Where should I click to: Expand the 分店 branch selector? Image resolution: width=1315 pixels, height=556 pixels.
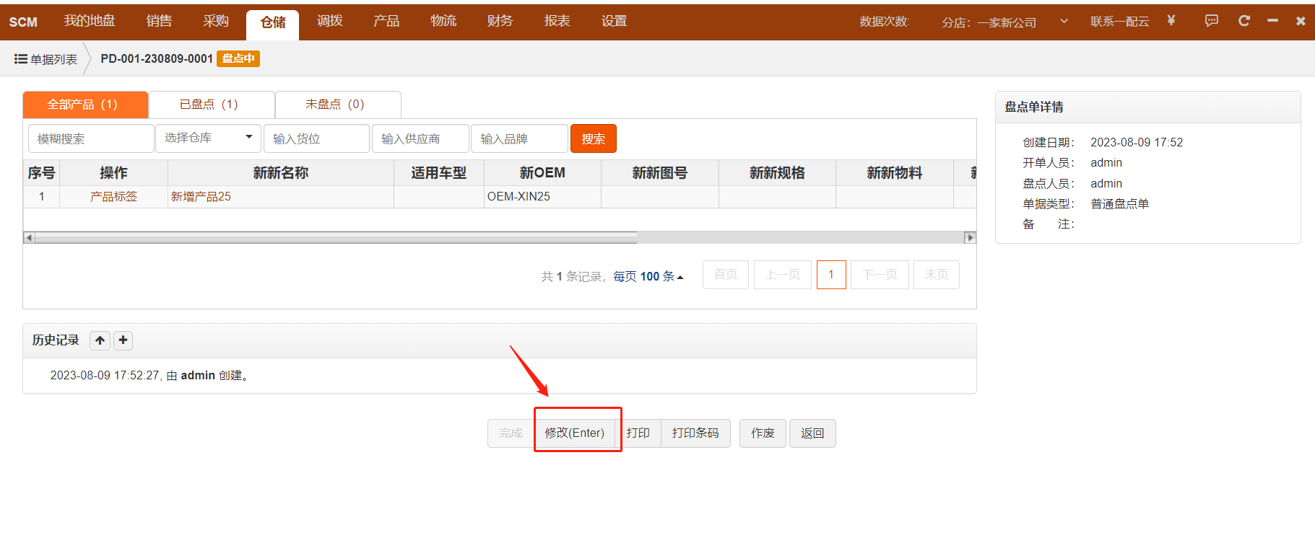point(1063,22)
